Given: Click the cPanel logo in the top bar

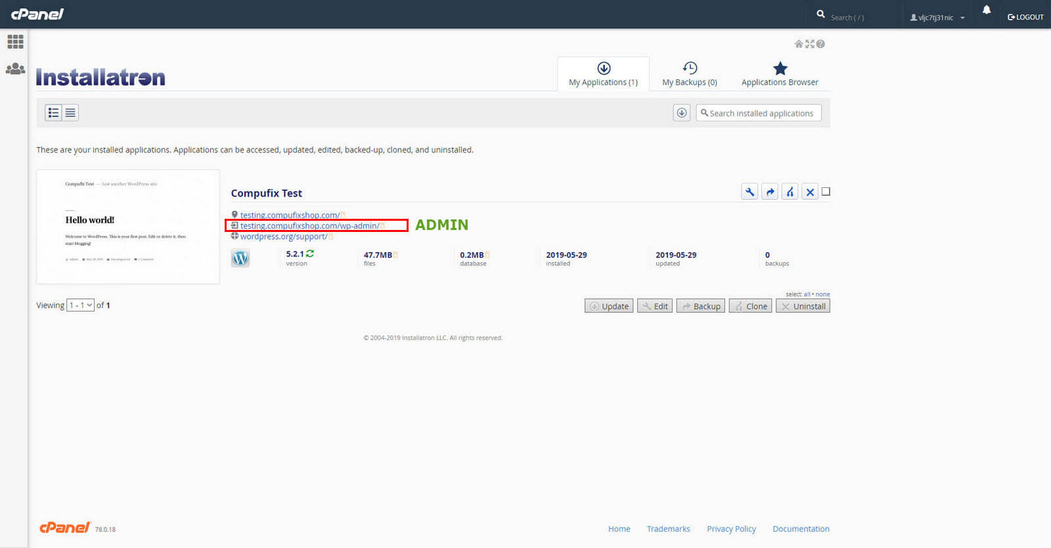Looking at the screenshot, I should (x=37, y=14).
